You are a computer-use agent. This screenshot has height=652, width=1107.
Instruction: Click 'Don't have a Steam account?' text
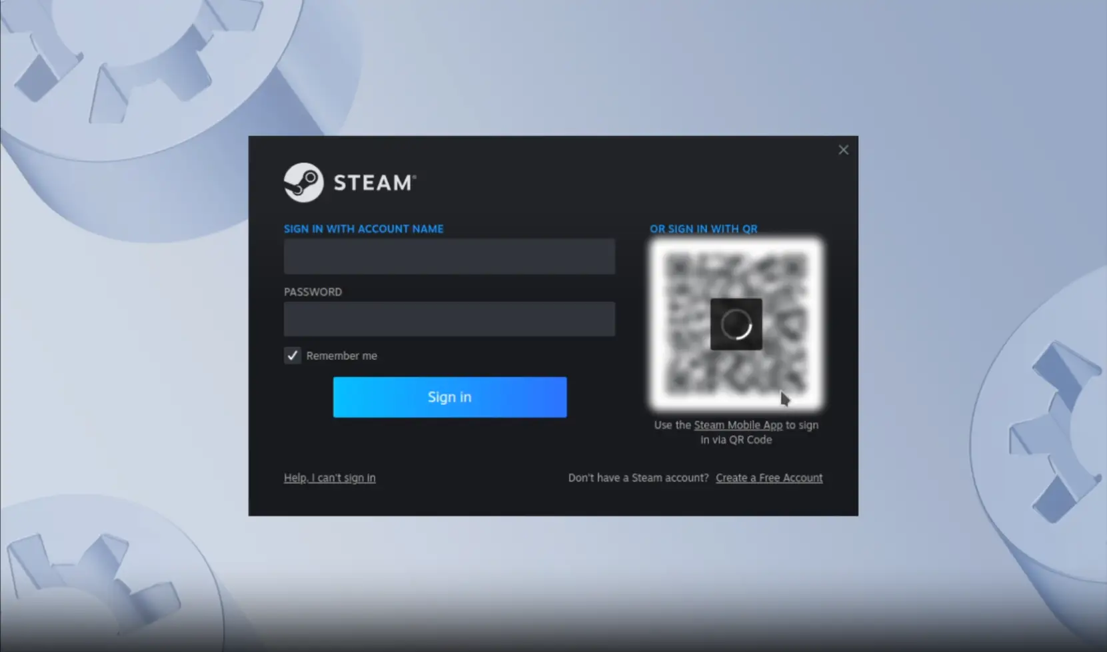click(638, 478)
